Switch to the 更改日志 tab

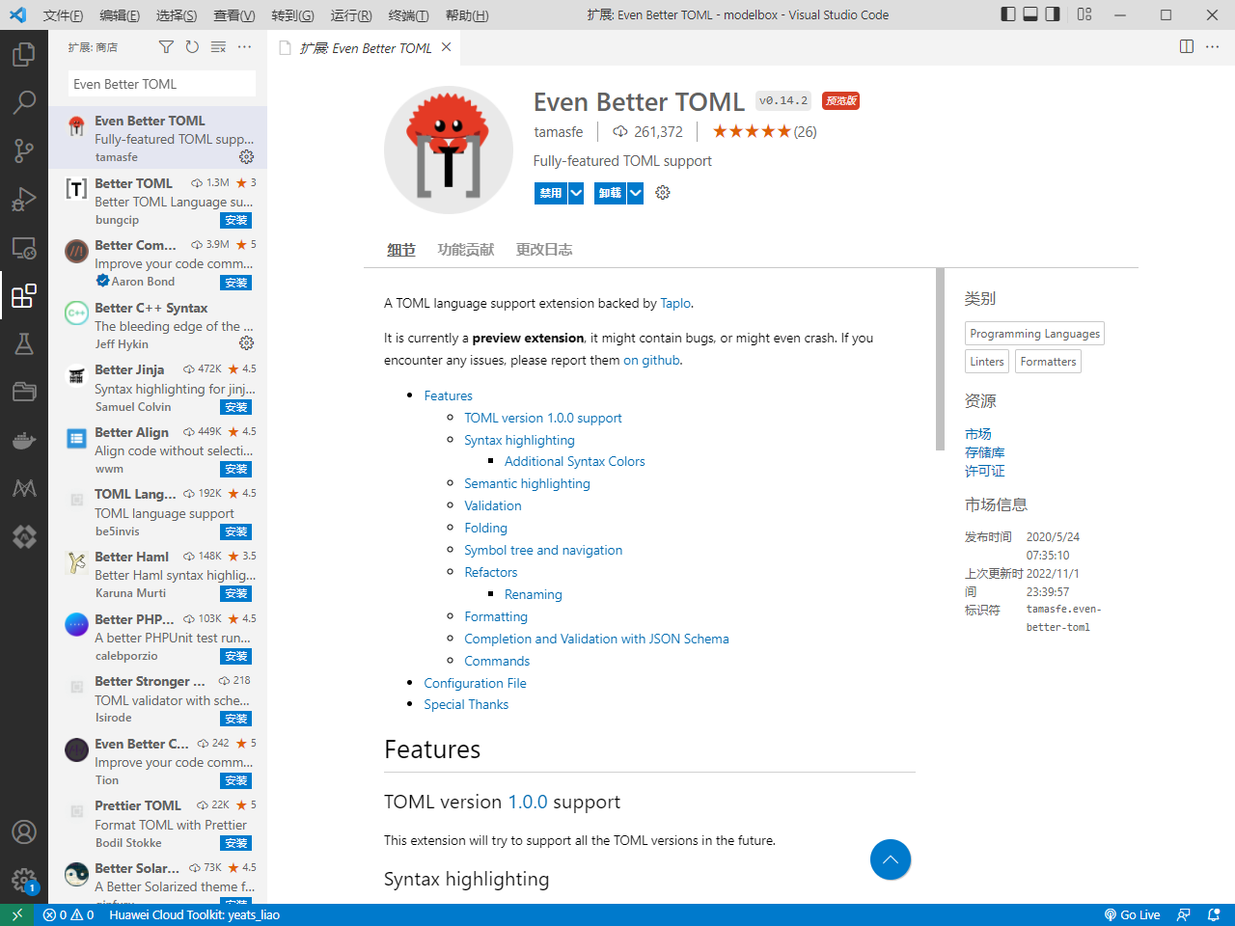tap(544, 250)
